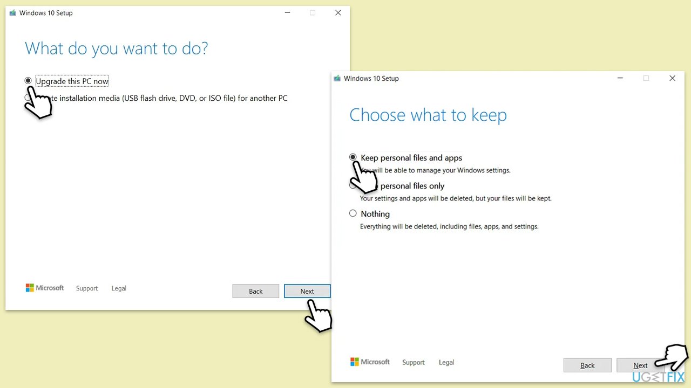The image size is (691, 388).
Task: Open Support link in 'Choose what to keep' window
Action: (414, 362)
